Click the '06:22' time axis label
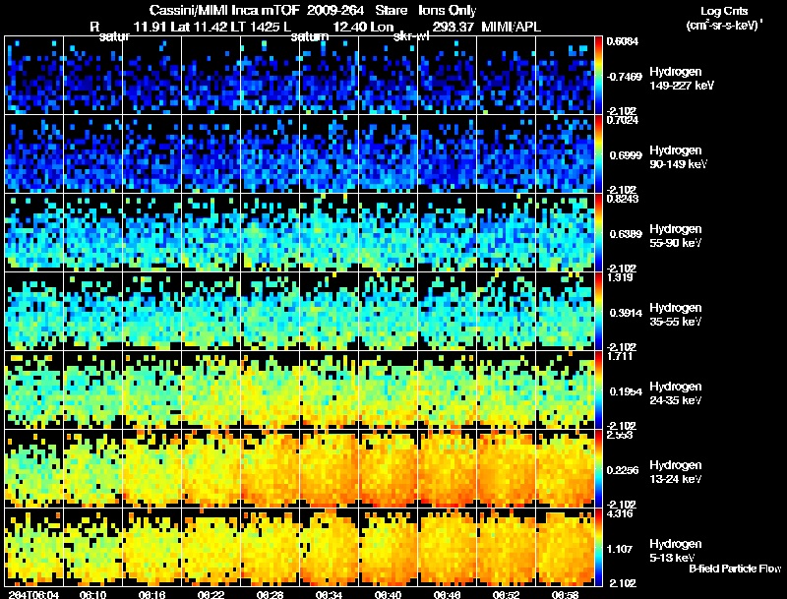 212,594
